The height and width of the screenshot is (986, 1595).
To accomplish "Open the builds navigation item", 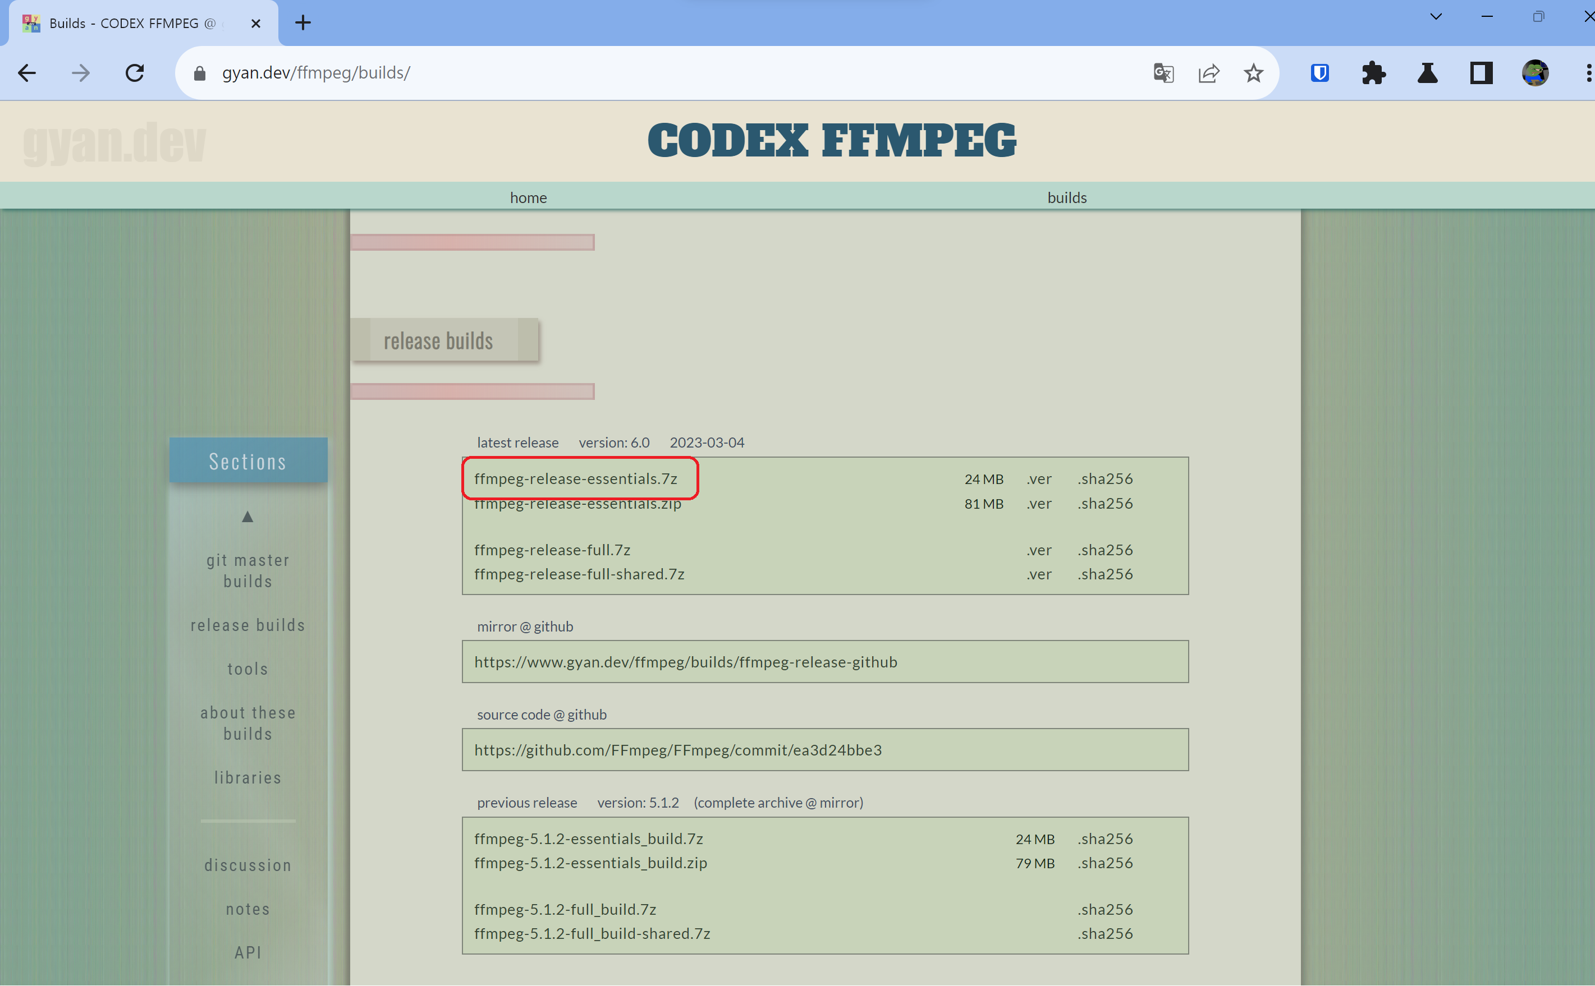I will (1066, 197).
